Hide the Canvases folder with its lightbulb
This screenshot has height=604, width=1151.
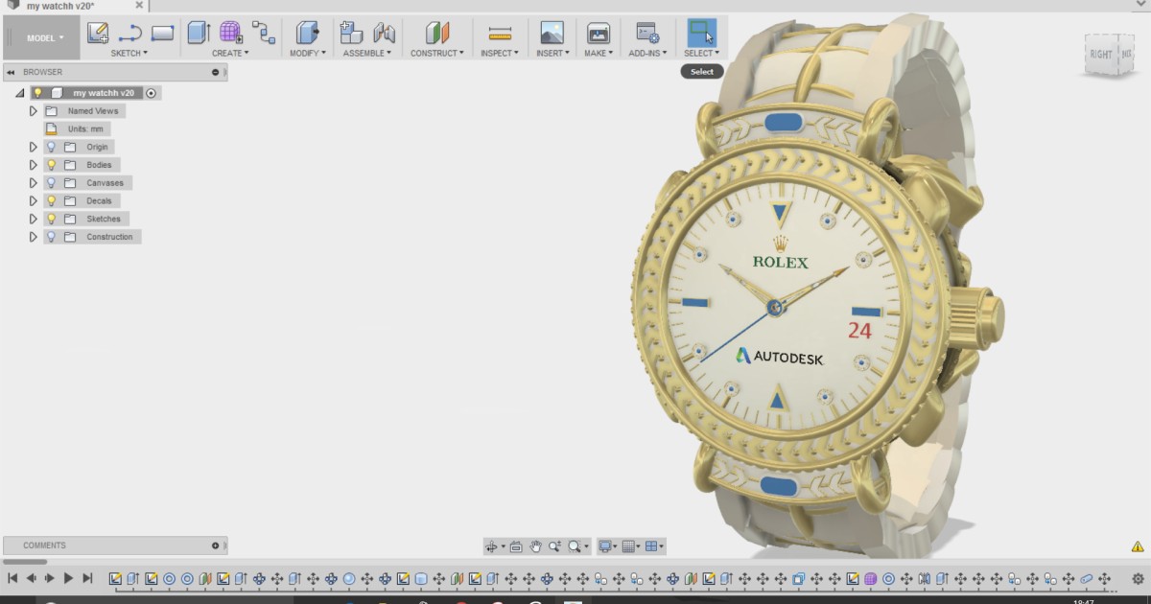51,182
